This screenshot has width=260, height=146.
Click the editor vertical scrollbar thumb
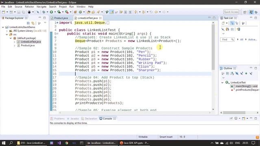point(213,47)
